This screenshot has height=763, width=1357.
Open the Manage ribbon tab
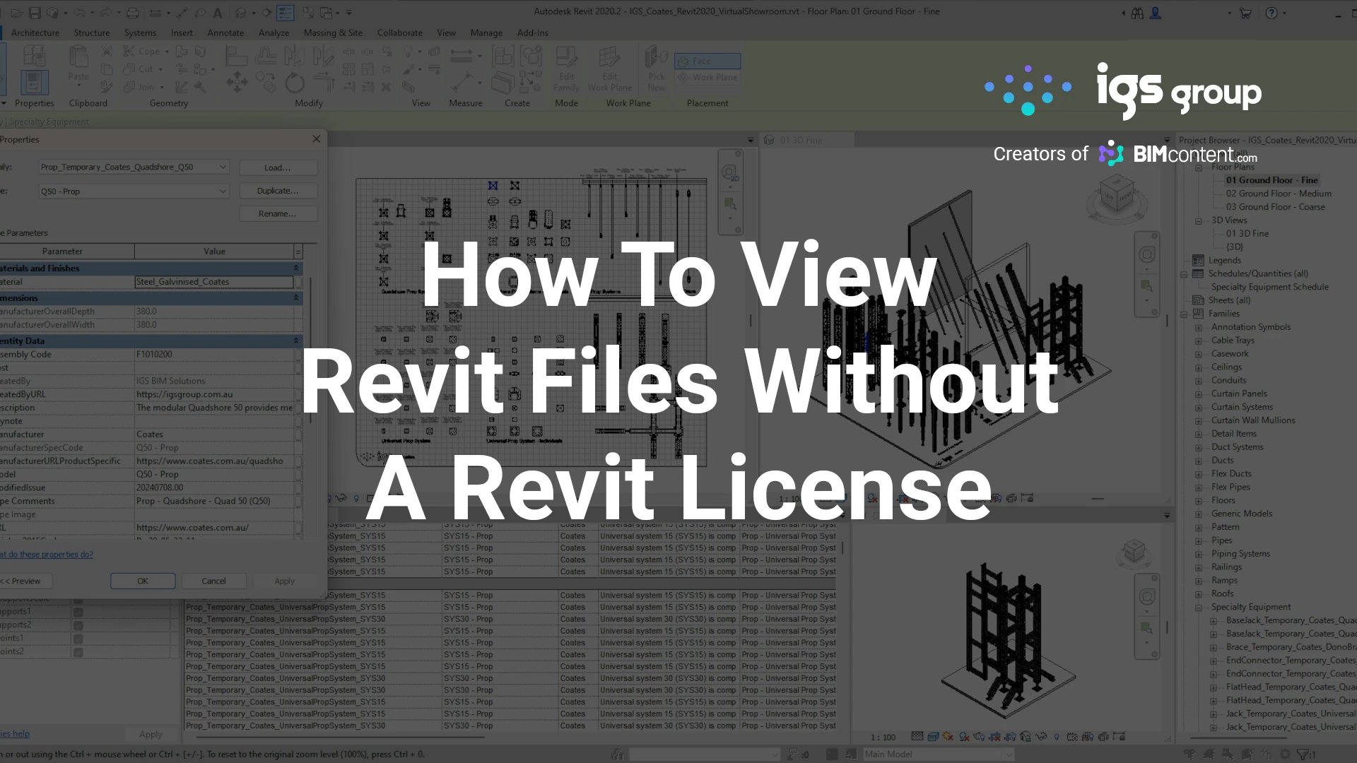pyautogui.click(x=486, y=32)
